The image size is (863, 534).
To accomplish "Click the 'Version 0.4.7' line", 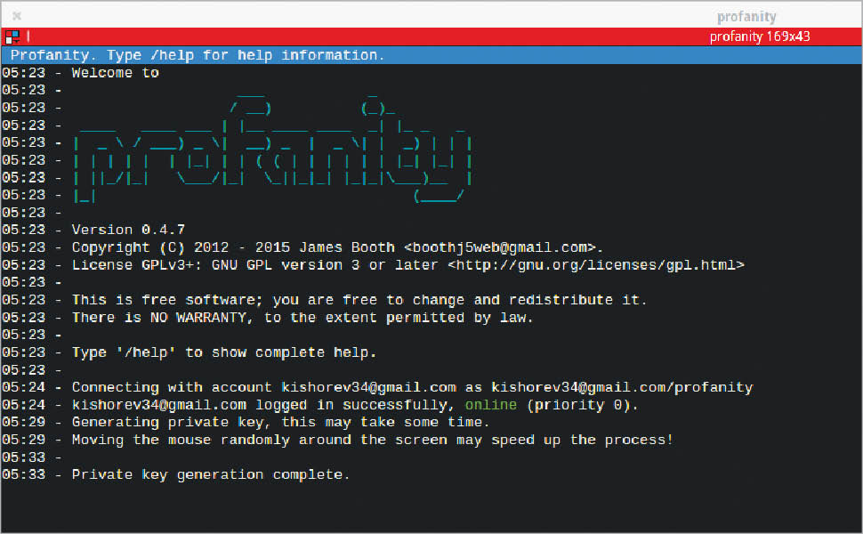I will [128, 230].
